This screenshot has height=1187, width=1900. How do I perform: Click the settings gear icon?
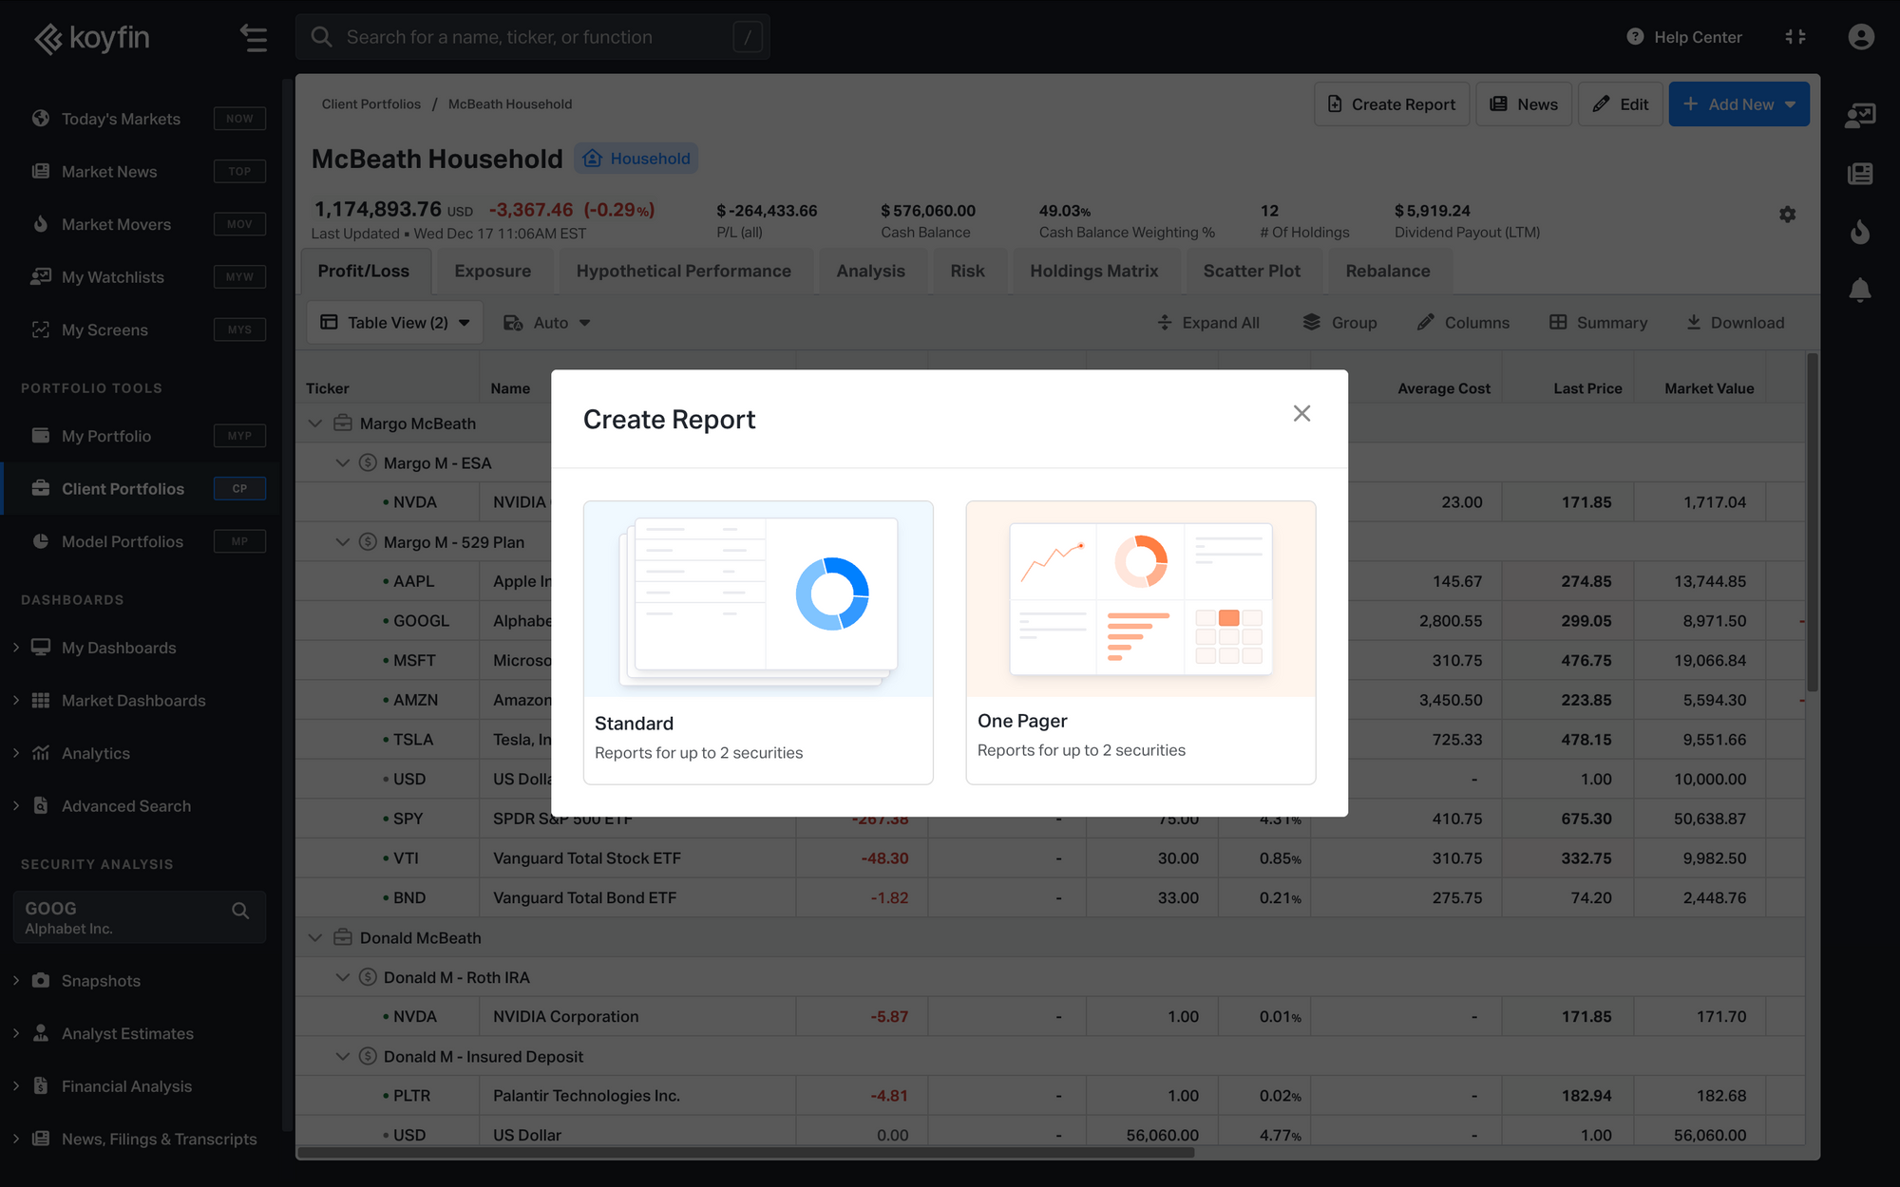click(x=1787, y=215)
